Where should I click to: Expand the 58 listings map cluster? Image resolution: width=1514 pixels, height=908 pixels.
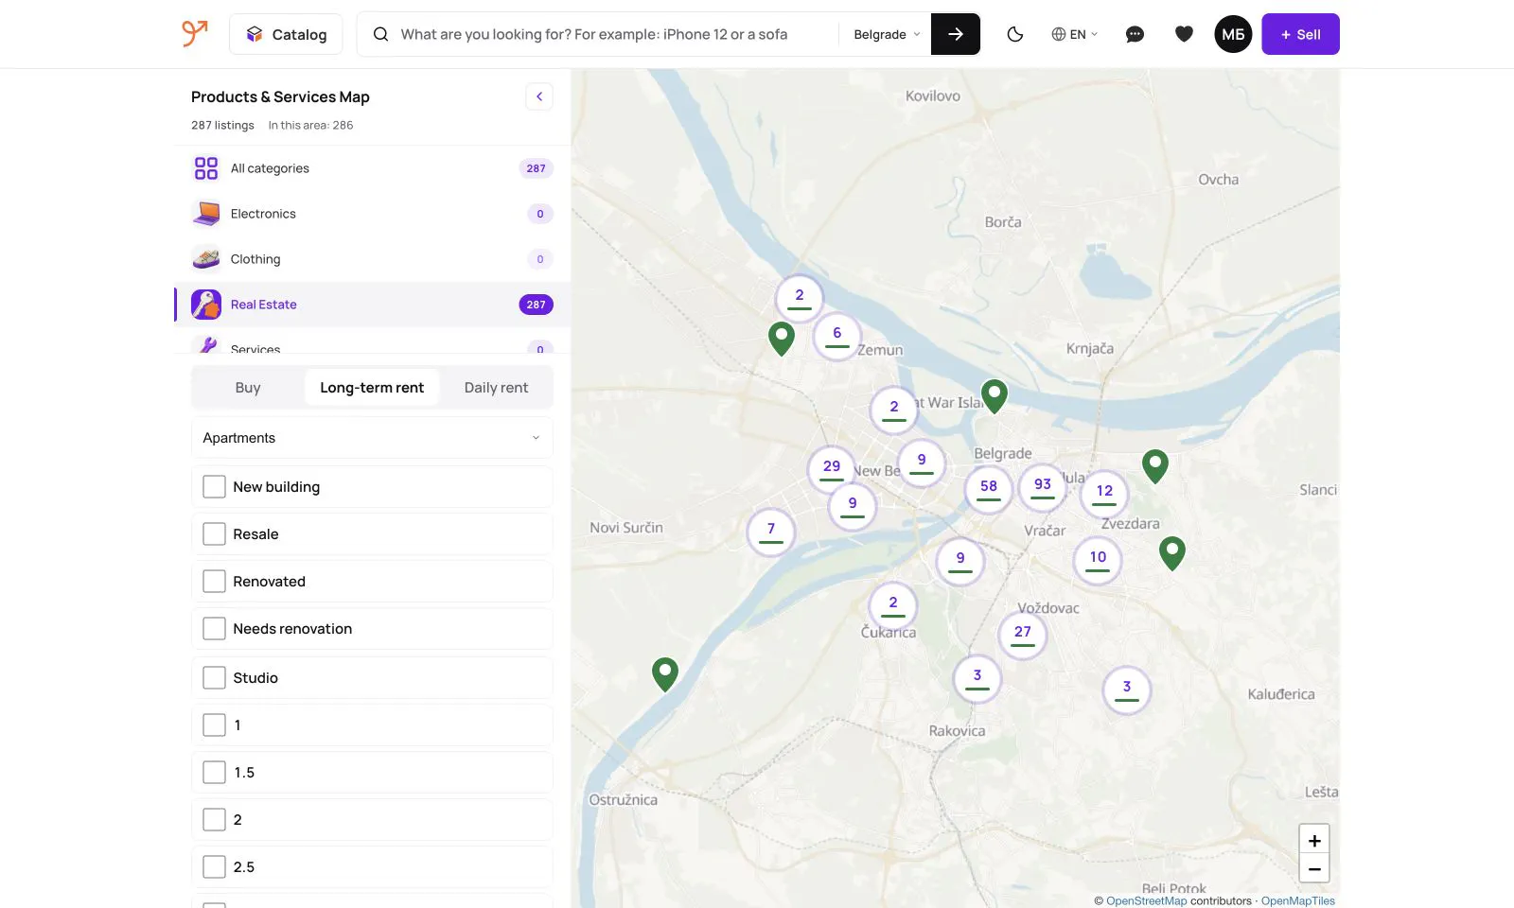click(x=989, y=489)
